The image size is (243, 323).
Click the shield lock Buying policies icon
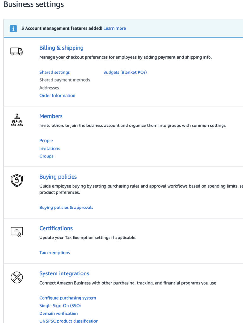(x=17, y=180)
